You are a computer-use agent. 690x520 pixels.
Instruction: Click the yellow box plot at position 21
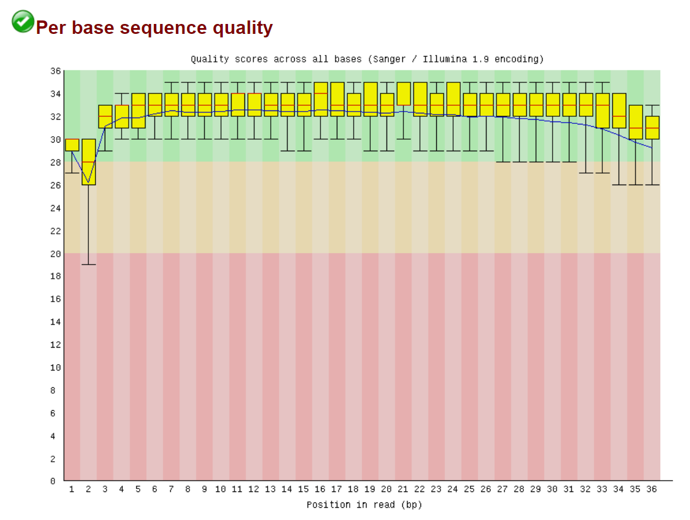[x=403, y=93]
